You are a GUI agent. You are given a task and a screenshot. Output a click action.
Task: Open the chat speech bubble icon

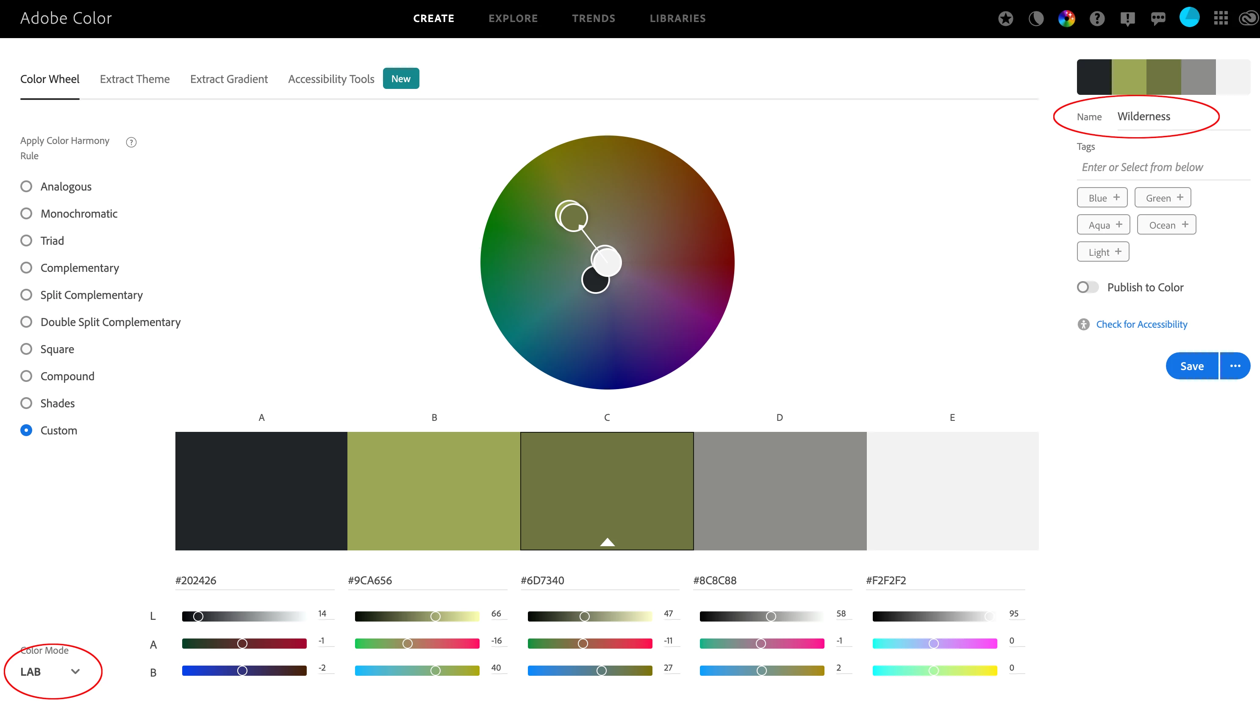pos(1158,19)
